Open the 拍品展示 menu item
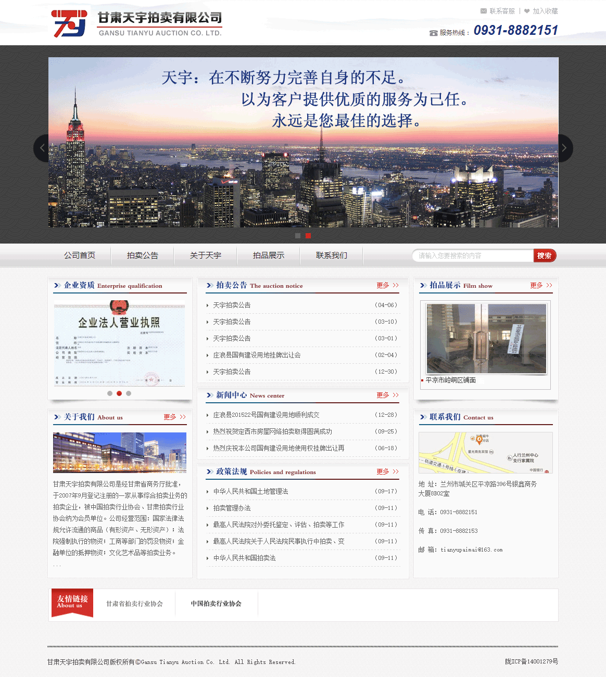Screen dimensions: 606x677 (x=269, y=256)
